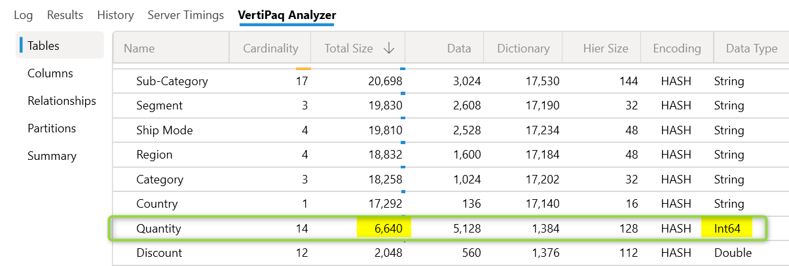Switch to the Results tab
Viewport: 789px width, 266px height.
point(65,14)
